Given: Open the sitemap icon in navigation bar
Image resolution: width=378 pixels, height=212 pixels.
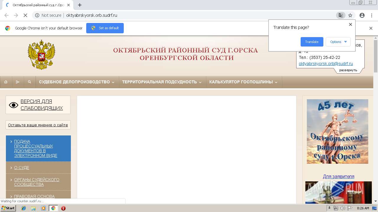Looking at the screenshot, I should (x=17, y=82).
